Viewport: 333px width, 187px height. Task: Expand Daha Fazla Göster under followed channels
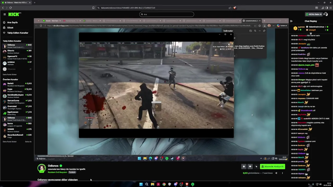[x=10, y=75]
